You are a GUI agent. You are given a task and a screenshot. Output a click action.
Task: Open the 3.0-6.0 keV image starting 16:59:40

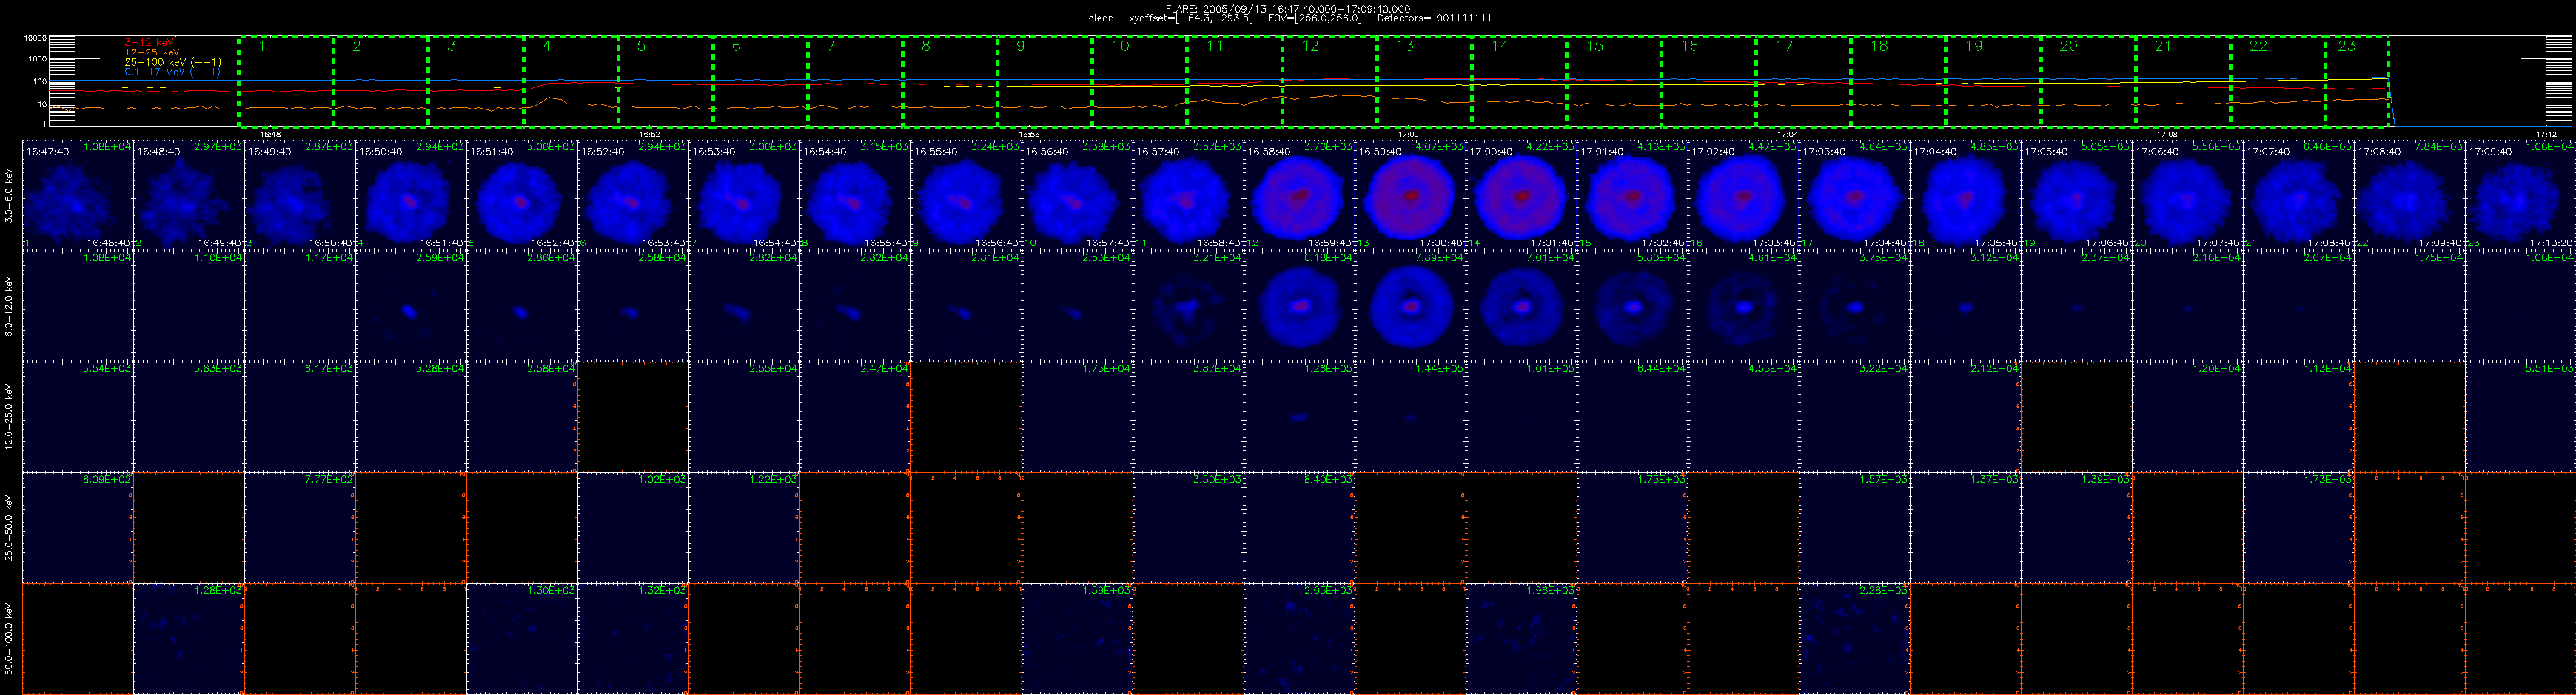(1411, 194)
